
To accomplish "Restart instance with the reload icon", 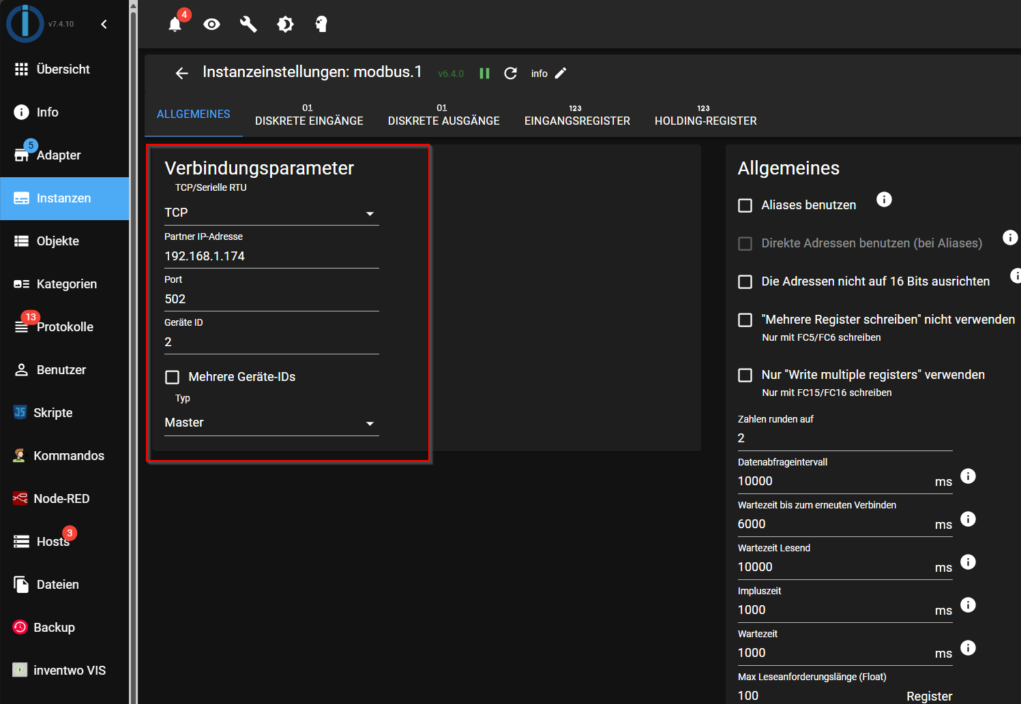I will tap(510, 74).
